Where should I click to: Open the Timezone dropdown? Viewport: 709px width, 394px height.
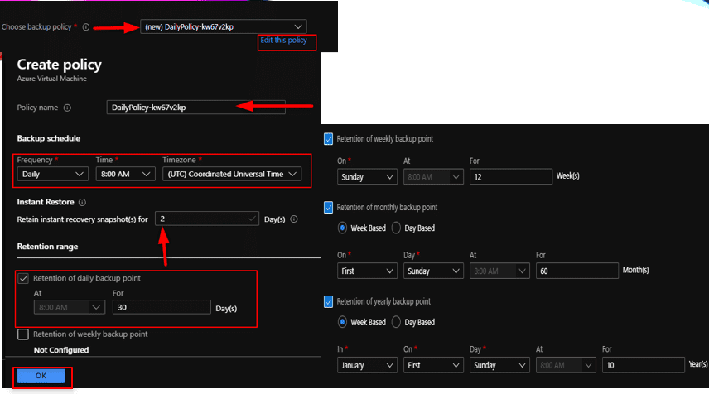[231, 174]
